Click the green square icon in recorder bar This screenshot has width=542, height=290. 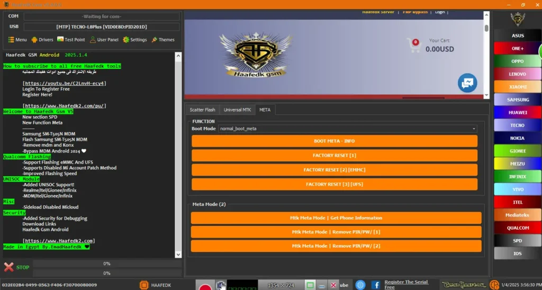[x=310, y=285]
